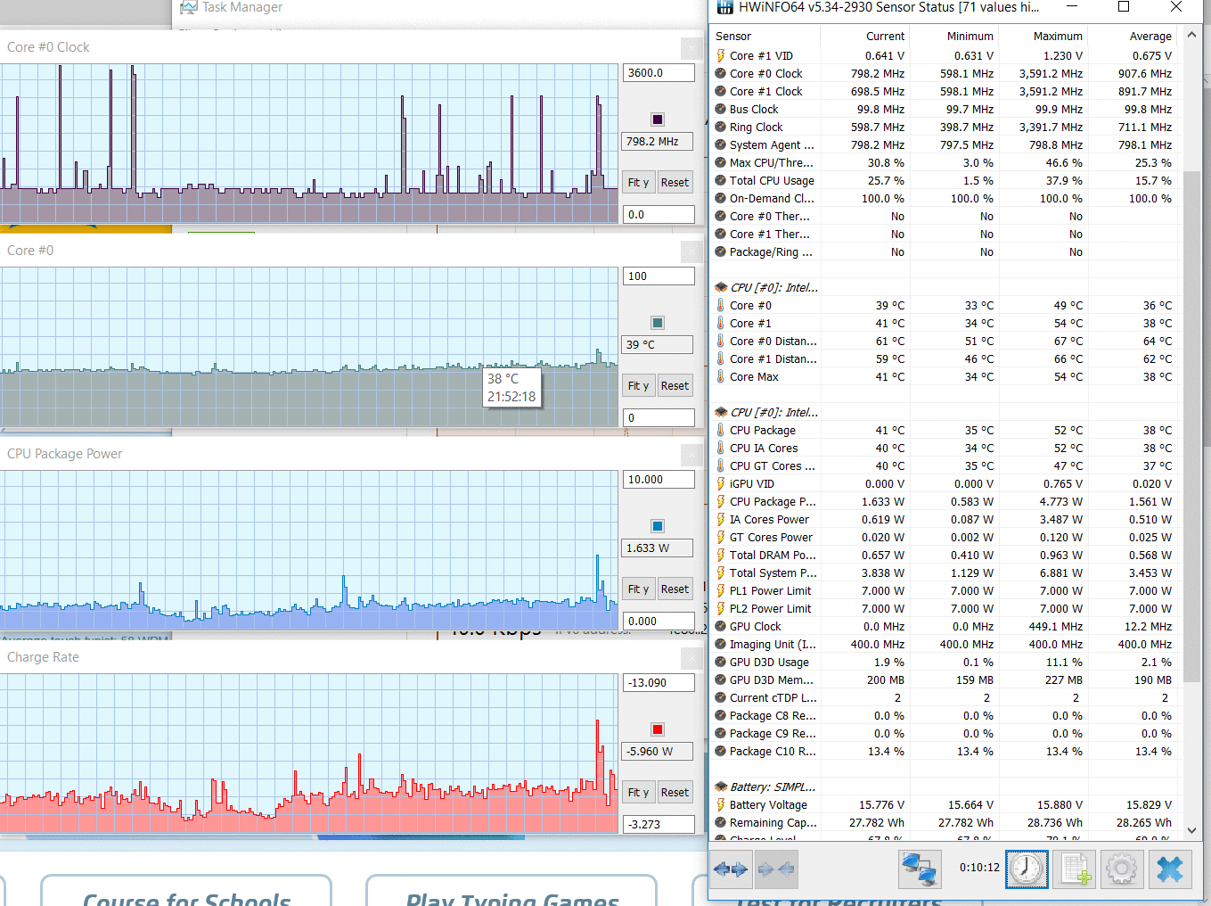Click the collapse columns arrows icon
The height and width of the screenshot is (906, 1211).
pyautogui.click(x=775, y=869)
